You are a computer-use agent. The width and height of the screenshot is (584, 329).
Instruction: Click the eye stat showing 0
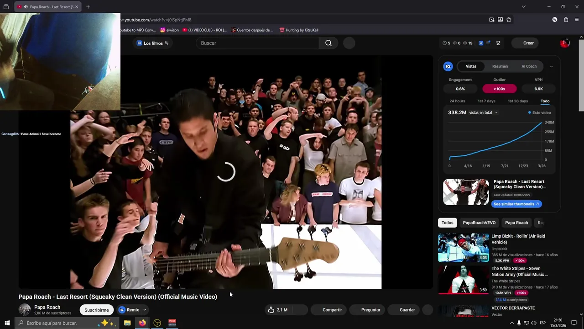pyautogui.click(x=456, y=43)
